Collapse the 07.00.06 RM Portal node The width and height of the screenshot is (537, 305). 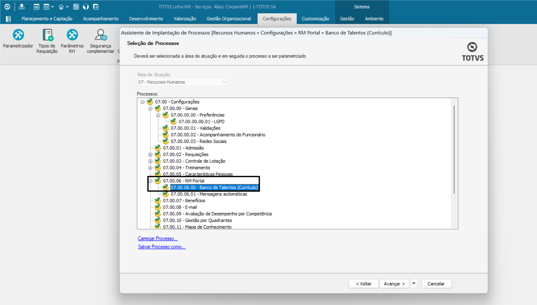pos(150,181)
